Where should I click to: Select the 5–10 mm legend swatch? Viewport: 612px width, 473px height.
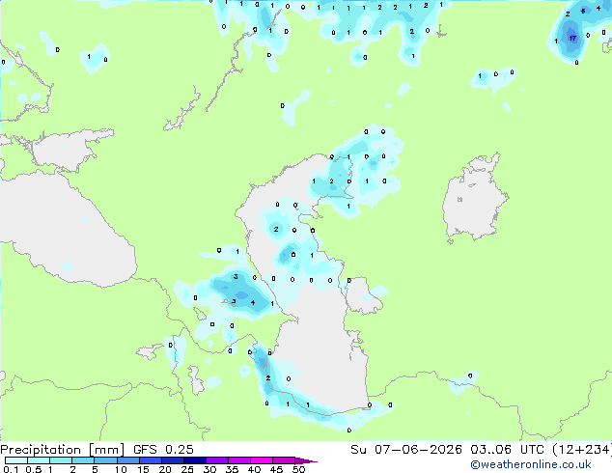[105, 460]
